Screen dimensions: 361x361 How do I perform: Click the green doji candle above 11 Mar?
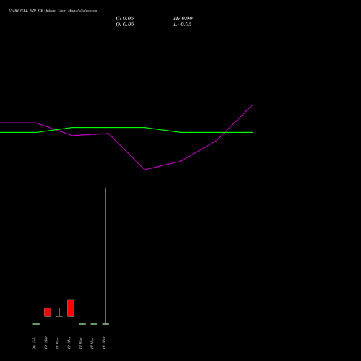59,316
